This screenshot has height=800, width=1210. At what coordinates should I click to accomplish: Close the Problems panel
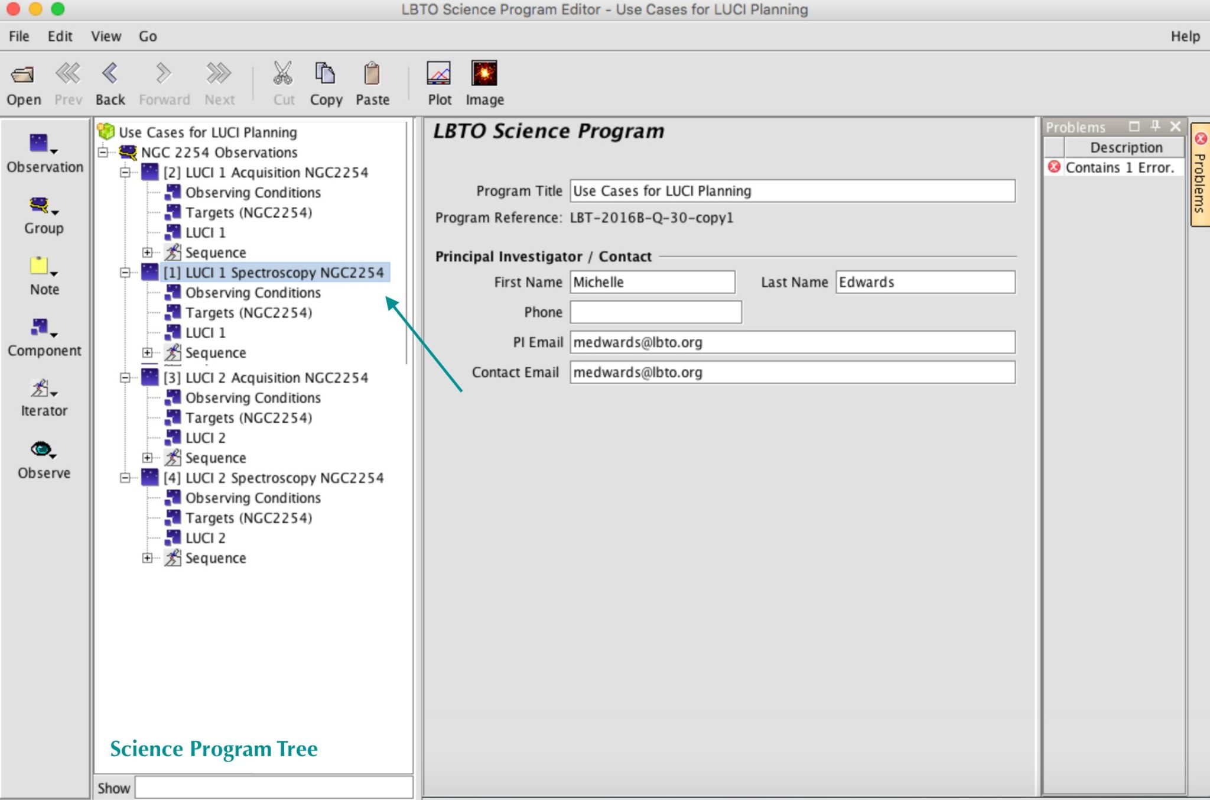[x=1176, y=127]
